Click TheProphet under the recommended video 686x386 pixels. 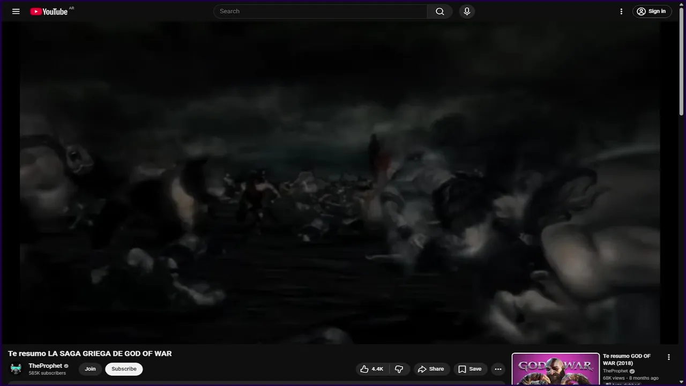[x=615, y=371]
